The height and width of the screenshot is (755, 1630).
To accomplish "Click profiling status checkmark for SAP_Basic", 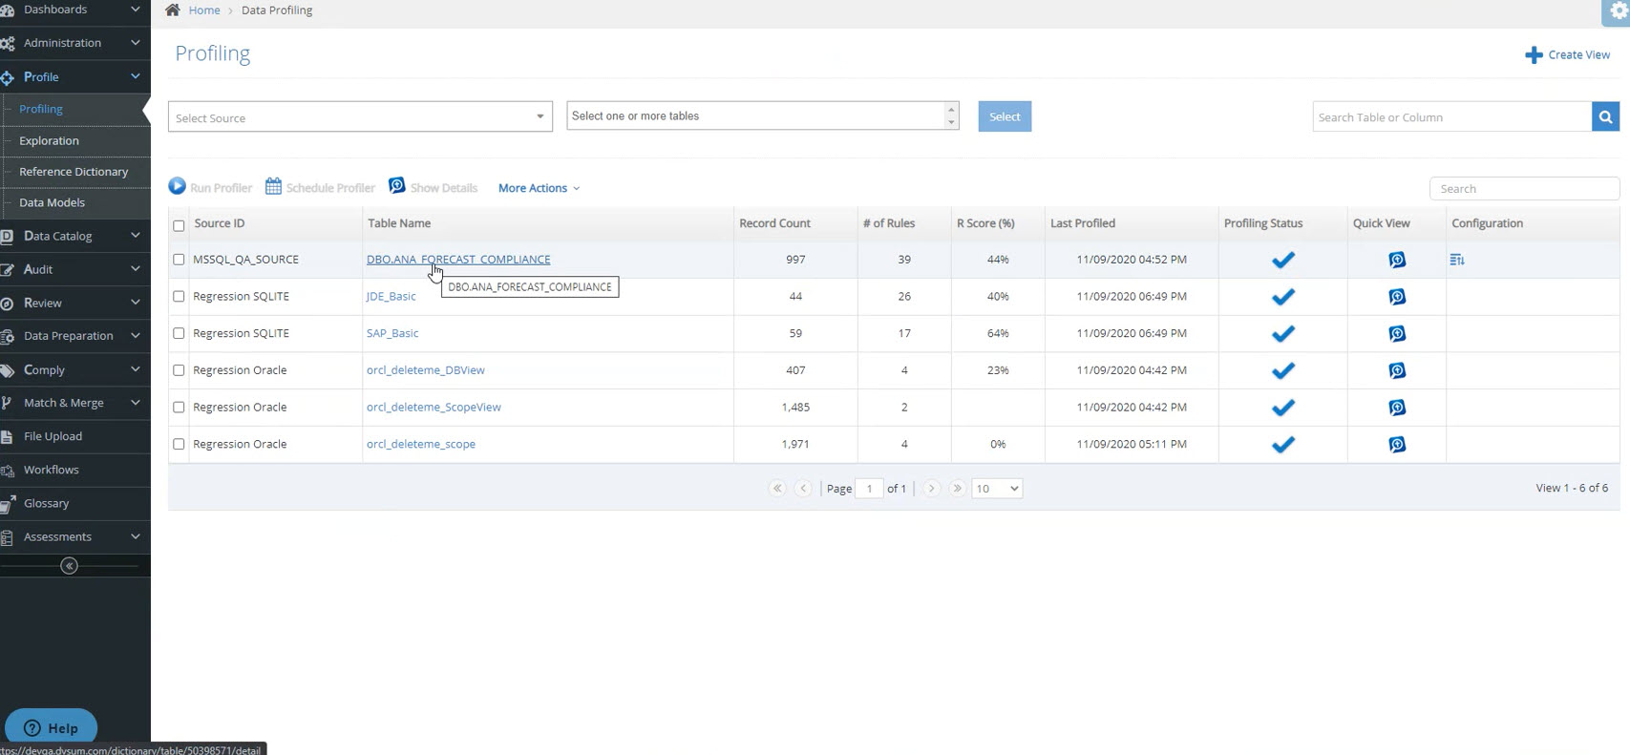I will coord(1283,334).
